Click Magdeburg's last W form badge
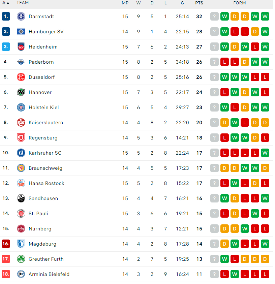Viewport: 275px width, 284px height. tap(265, 244)
